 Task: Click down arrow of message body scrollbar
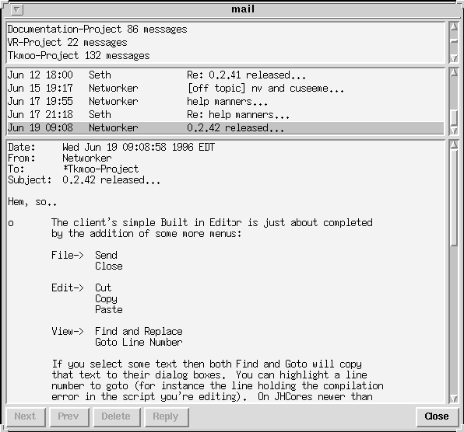454,399
